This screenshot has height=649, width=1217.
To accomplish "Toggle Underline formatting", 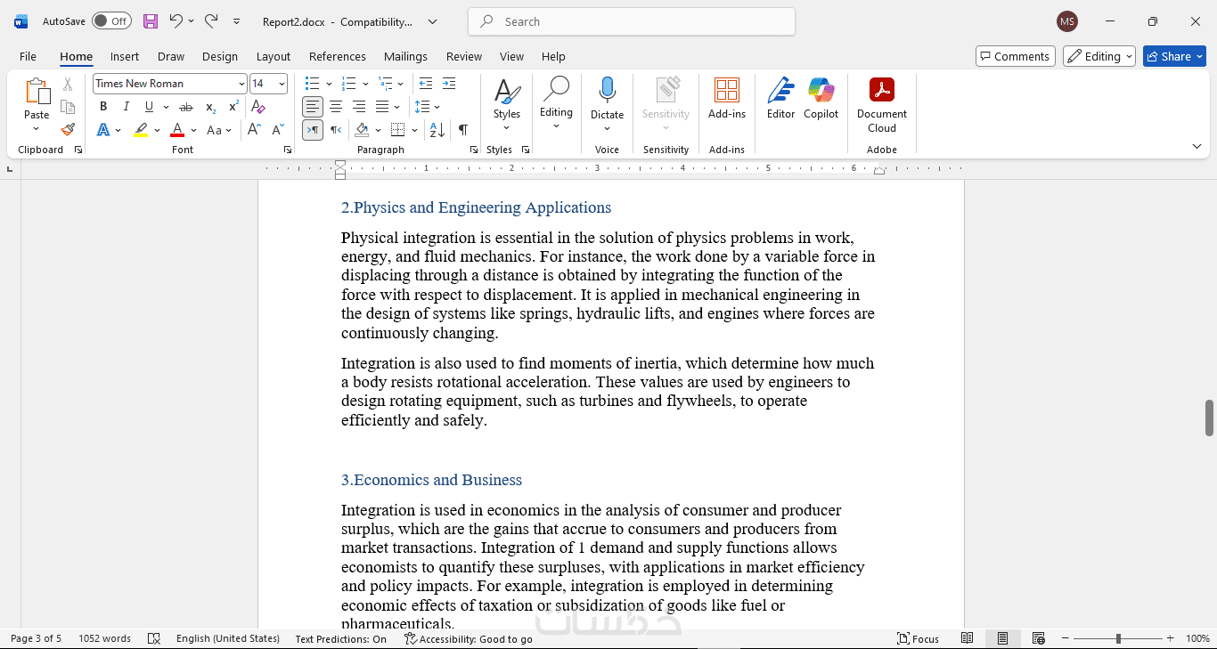I will click(x=149, y=107).
